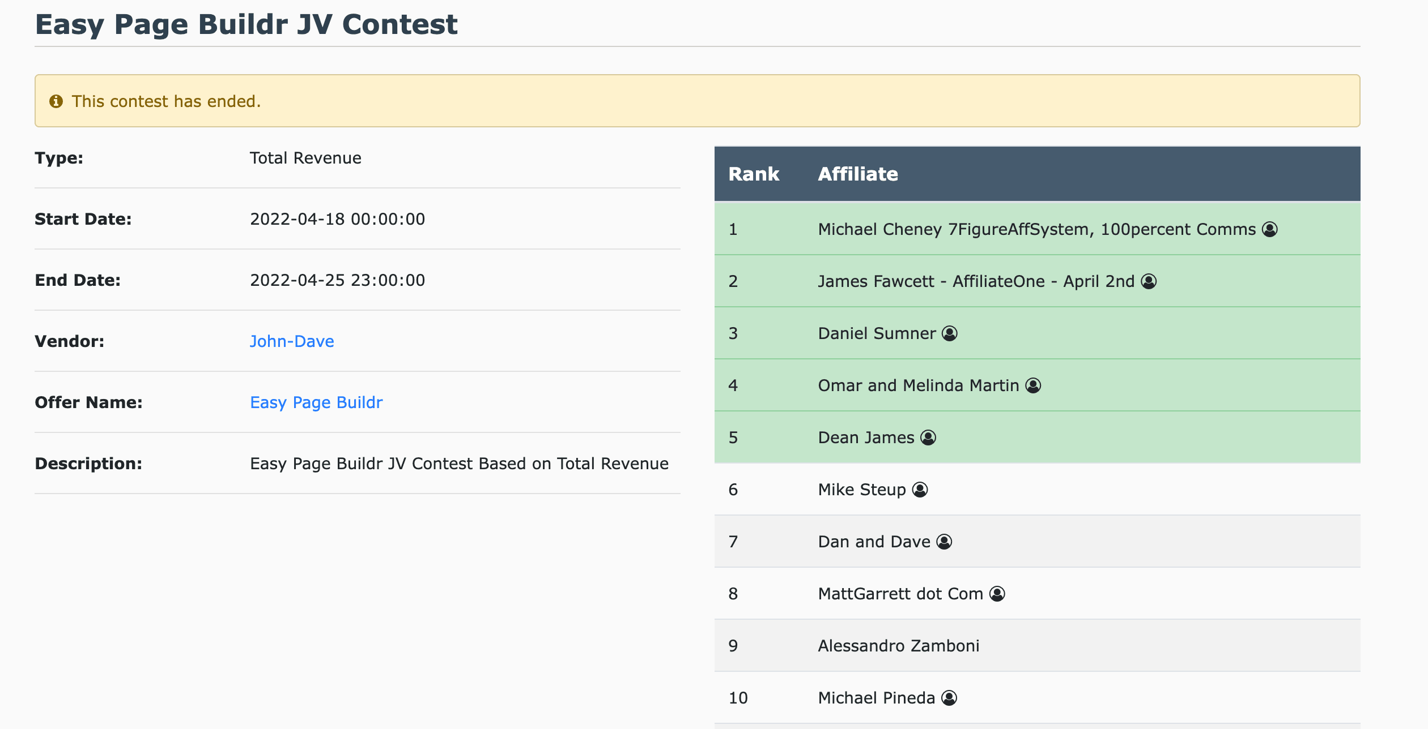
Task: Click the user icon beside Michael Pineda
Action: [x=949, y=698]
